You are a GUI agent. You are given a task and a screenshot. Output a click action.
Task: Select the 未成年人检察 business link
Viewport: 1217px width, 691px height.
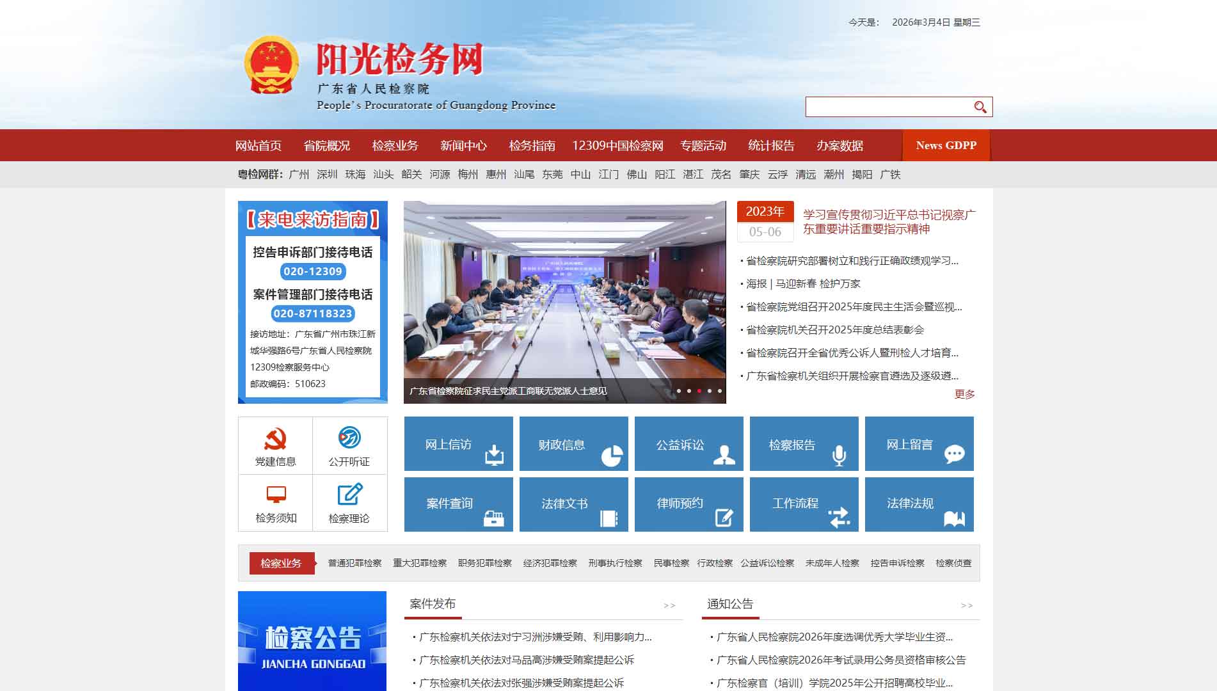pos(832,563)
